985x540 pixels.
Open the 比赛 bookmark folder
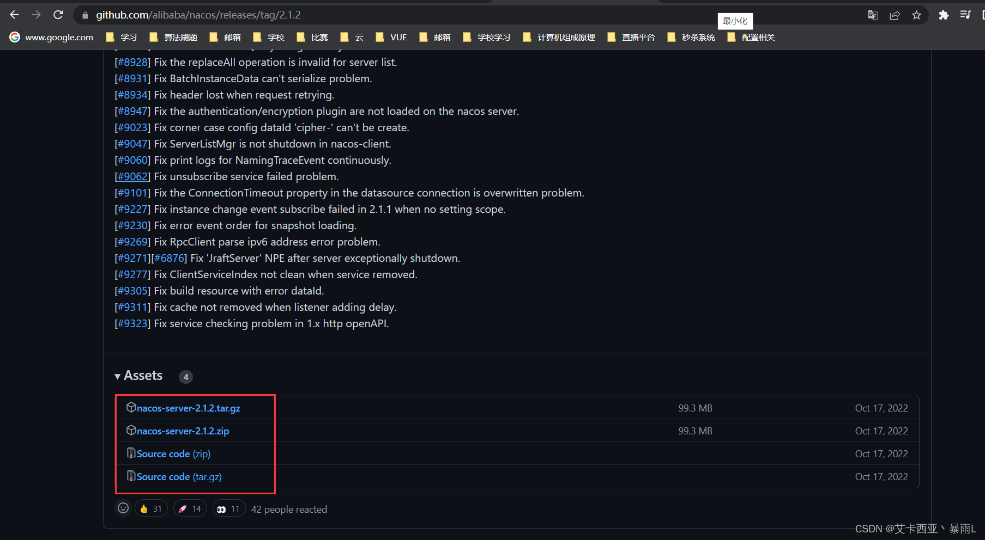pos(312,37)
